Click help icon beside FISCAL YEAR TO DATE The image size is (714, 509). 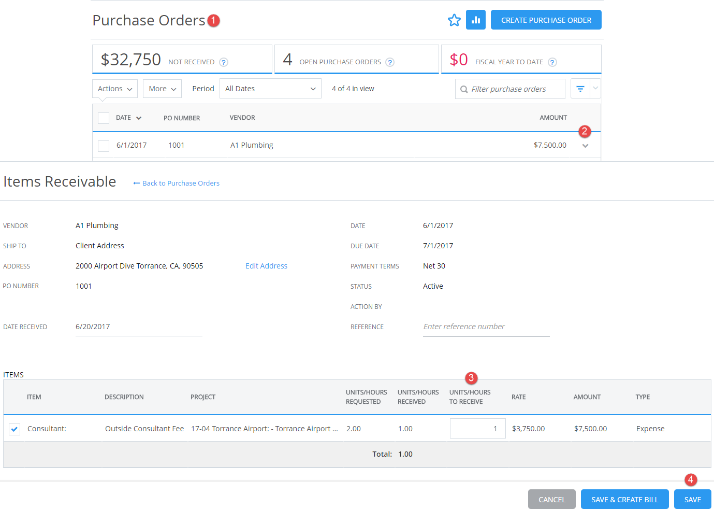click(x=552, y=62)
